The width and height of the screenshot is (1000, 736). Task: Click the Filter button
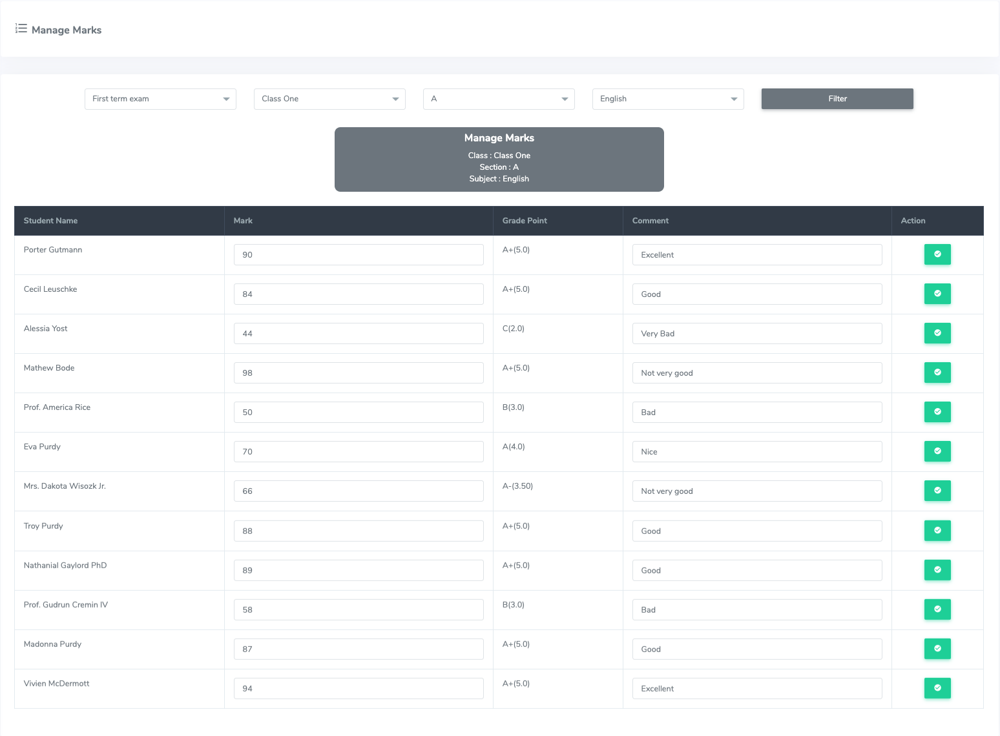pos(837,99)
